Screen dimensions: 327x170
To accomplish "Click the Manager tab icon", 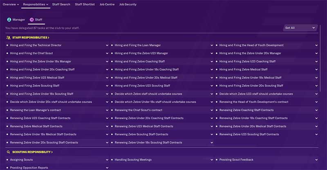I will (9, 20).
